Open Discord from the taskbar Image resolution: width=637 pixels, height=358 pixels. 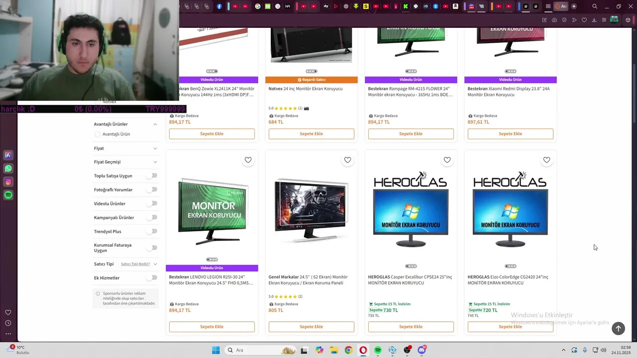click(422, 350)
